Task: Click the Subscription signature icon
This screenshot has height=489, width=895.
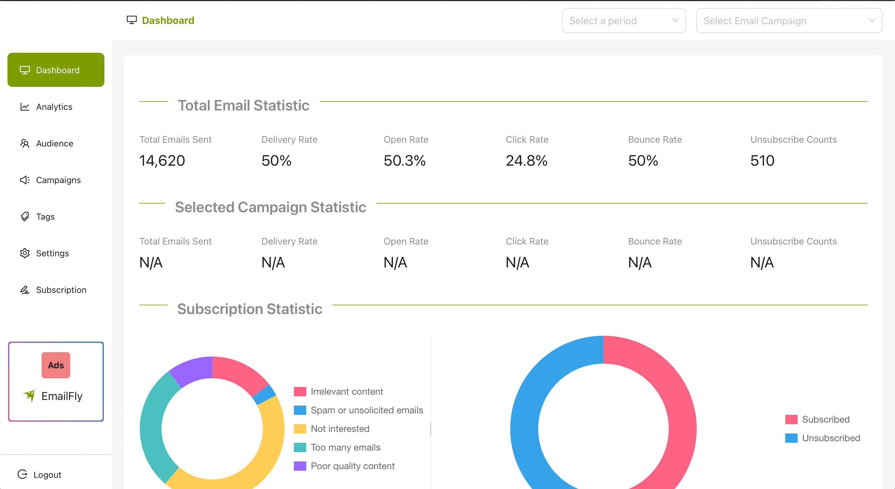Action: tap(25, 289)
